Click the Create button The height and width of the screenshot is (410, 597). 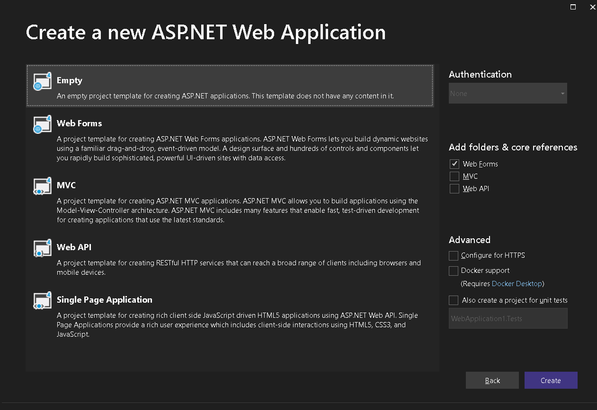click(551, 380)
